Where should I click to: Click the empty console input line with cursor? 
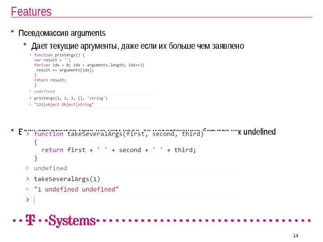(x=121, y=200)
